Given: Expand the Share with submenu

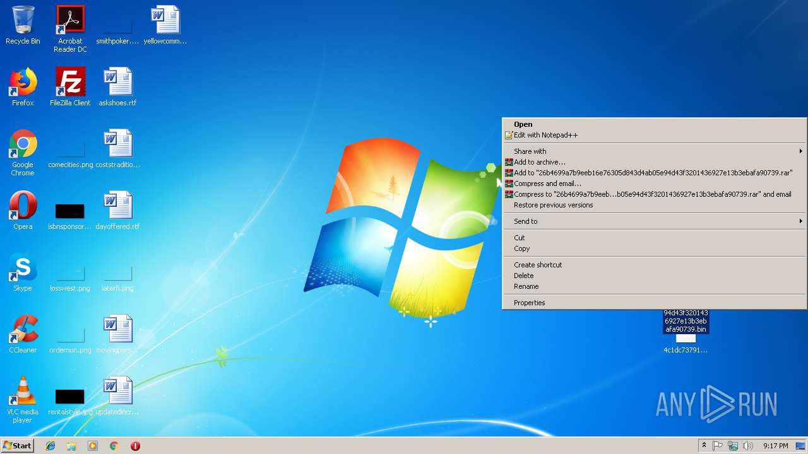Looking at the screenshot, I should [655, 151].
